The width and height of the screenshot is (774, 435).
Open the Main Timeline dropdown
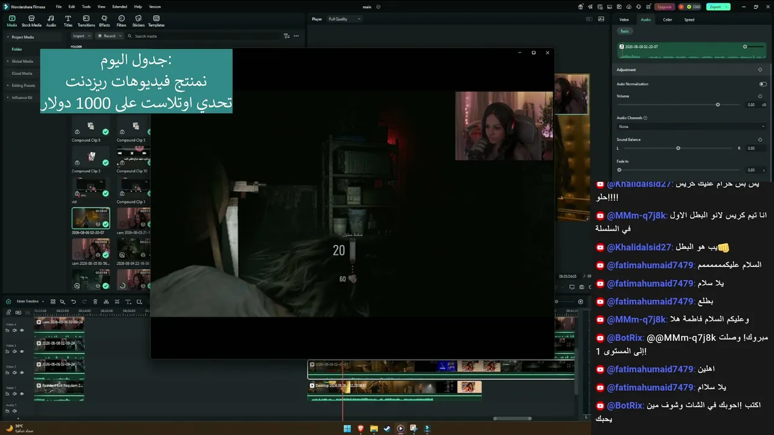coord(30,301)
